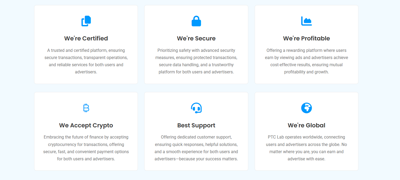Click the PTC Lab operates worldwide text
This screenshot has height=180, width=400.
(x=306, y=148)
